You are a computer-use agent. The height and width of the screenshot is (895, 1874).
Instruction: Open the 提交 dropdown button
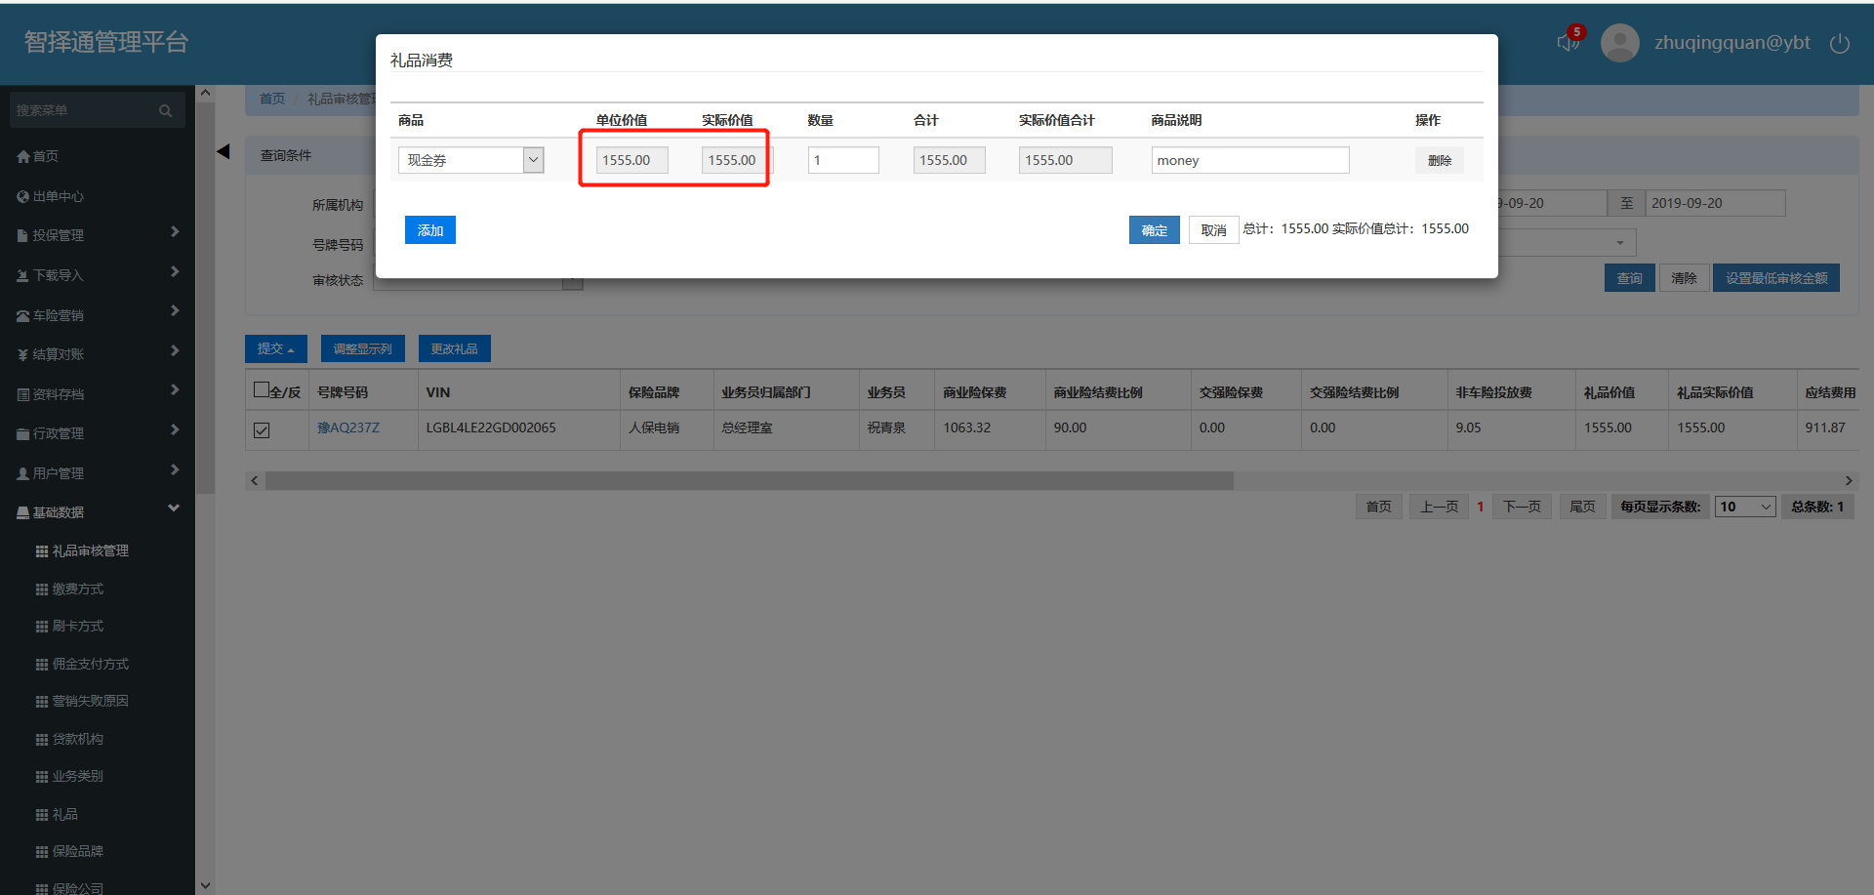(x=276, y=348)
